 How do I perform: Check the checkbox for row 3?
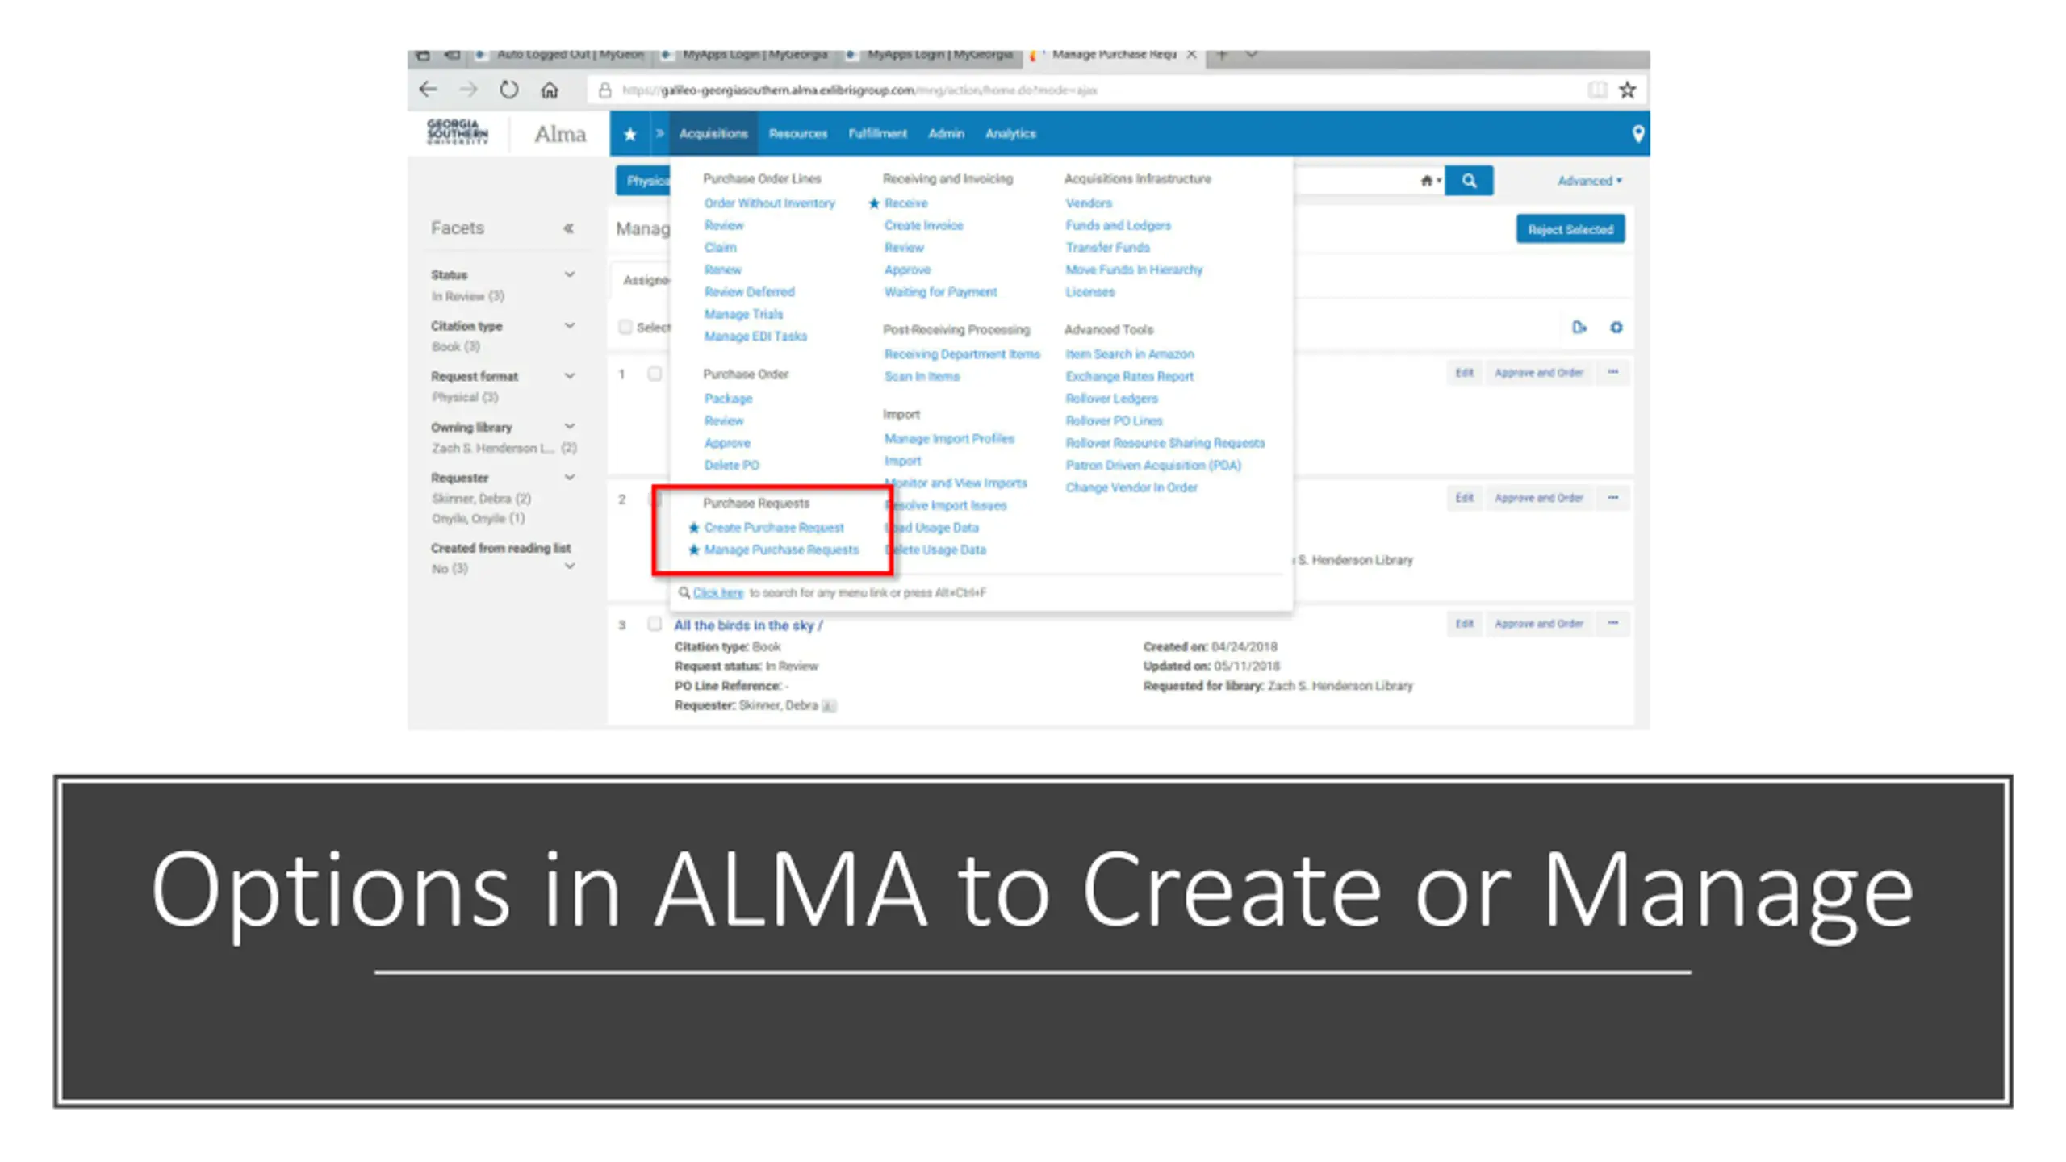[x=655, y=625]
